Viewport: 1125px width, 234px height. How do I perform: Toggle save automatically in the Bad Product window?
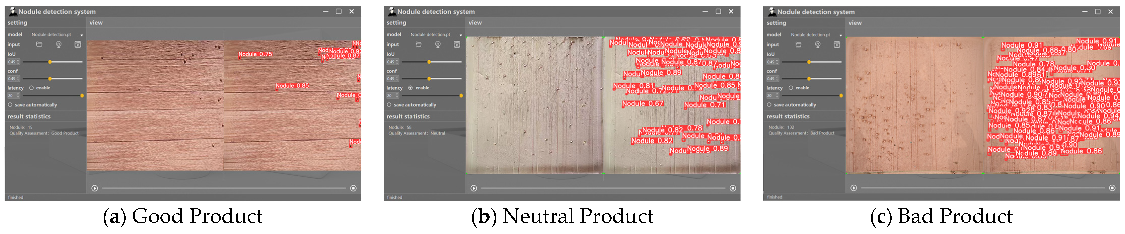pos(769,105)
